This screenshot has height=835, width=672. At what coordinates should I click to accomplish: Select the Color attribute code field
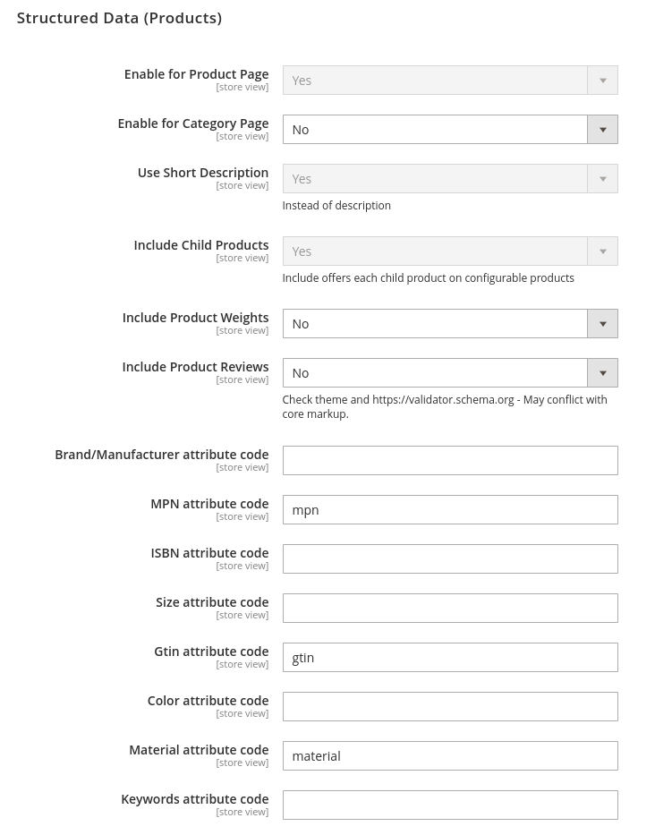[x=450, y=706]
